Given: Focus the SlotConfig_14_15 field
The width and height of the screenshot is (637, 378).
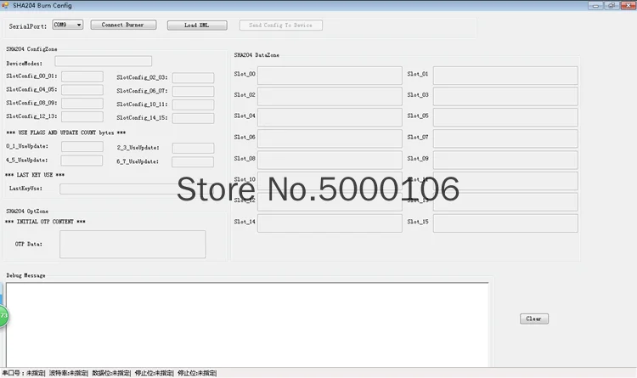Looking at the screenshot, I should (193, 118).
